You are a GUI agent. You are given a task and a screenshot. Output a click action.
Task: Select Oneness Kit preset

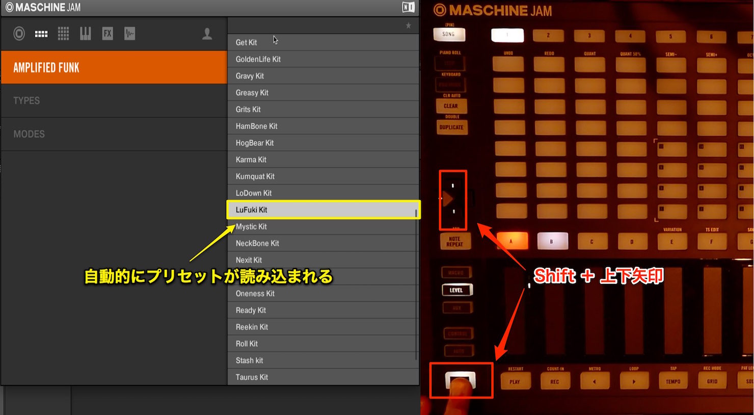pos(323,294)
